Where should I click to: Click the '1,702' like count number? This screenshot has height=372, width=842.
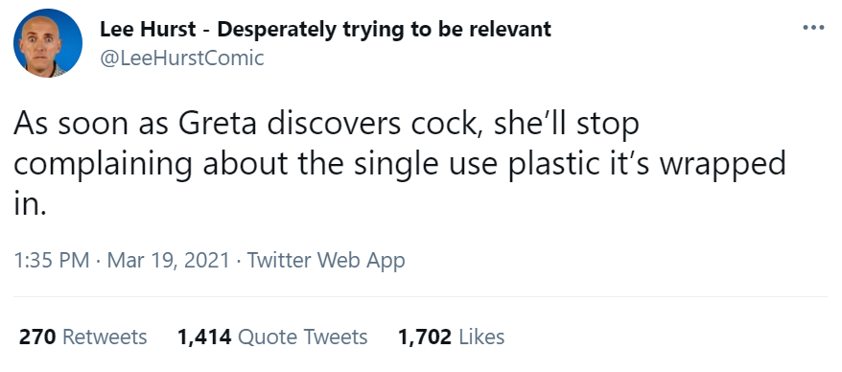click(424, 337)
